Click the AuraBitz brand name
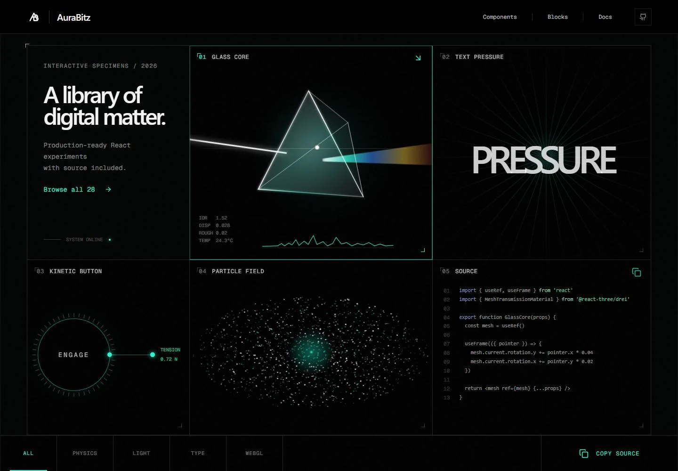Viewport: 678px width, 471px height. [74, 17]
